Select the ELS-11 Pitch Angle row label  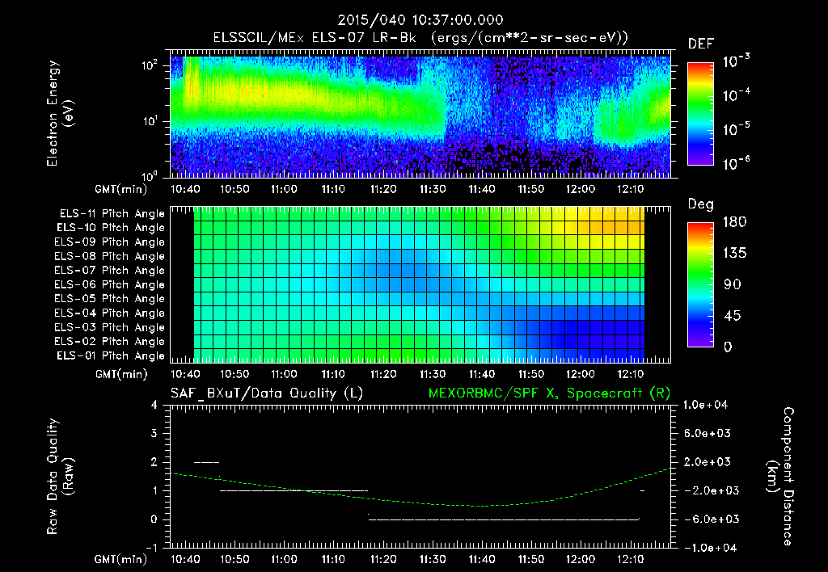tap(112, 214)
